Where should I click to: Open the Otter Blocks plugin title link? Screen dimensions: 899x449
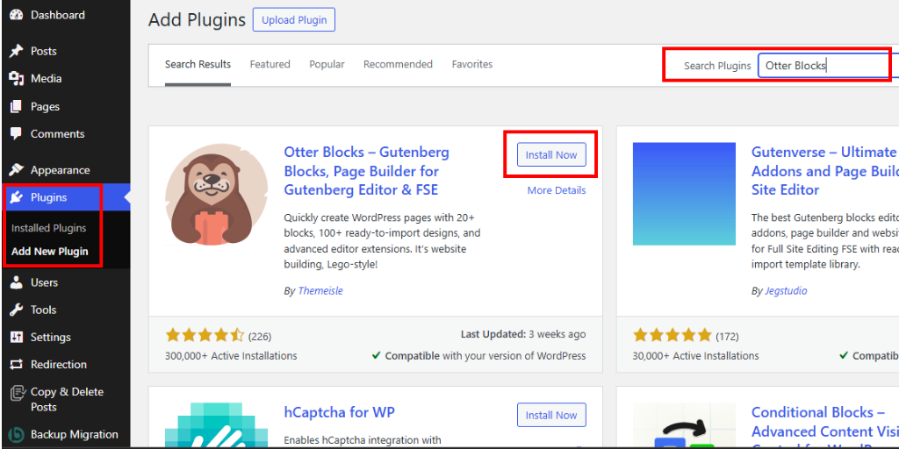367,171
